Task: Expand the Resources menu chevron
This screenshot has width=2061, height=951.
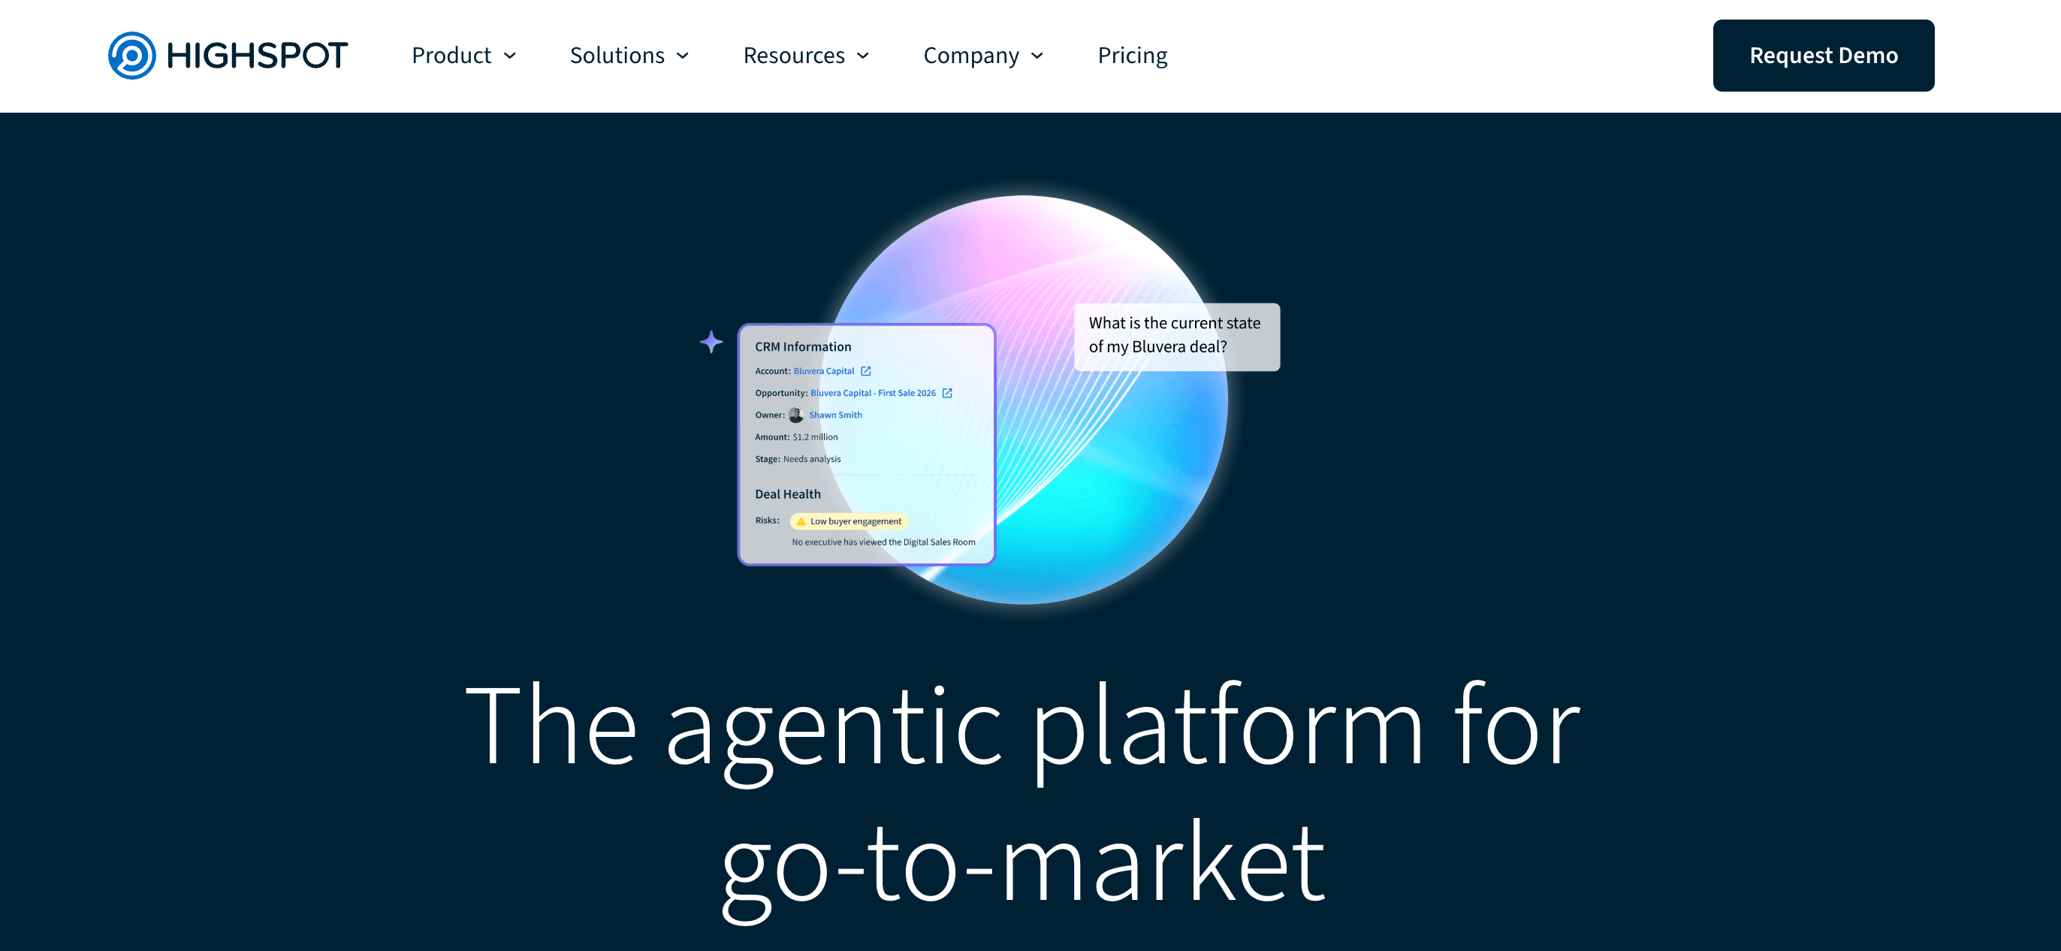Action: coord(862,56)
